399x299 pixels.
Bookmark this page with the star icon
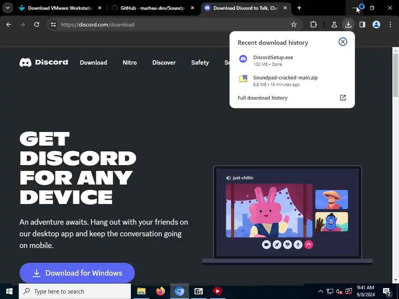[x=294, y=25]
